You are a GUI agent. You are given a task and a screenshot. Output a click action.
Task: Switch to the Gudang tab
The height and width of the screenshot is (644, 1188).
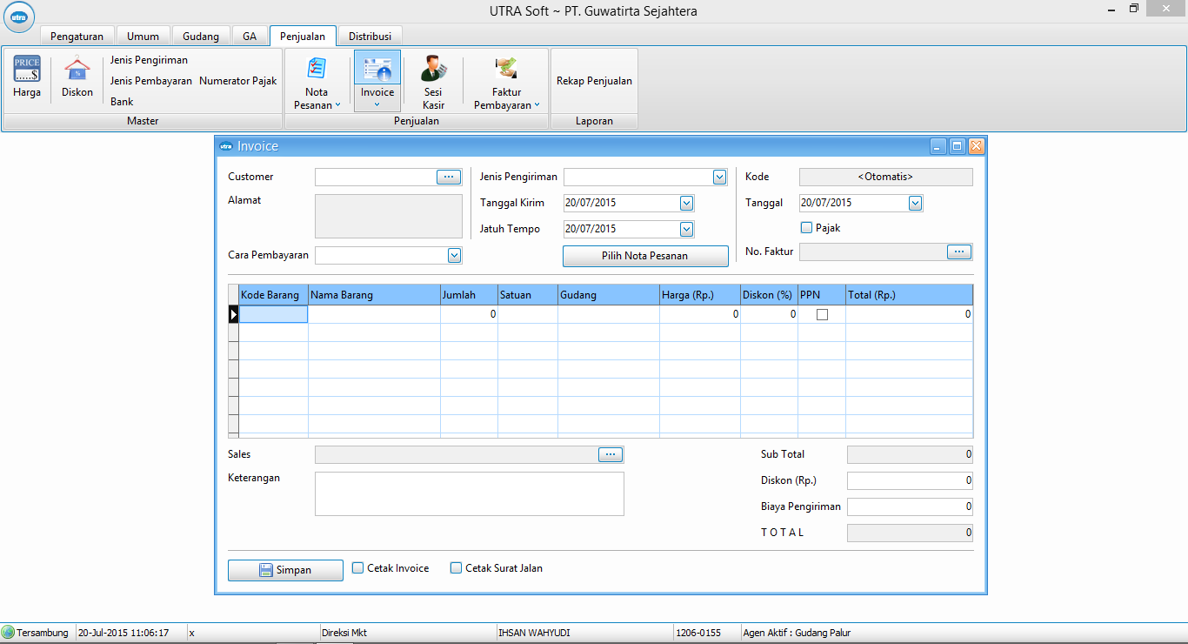200,37
